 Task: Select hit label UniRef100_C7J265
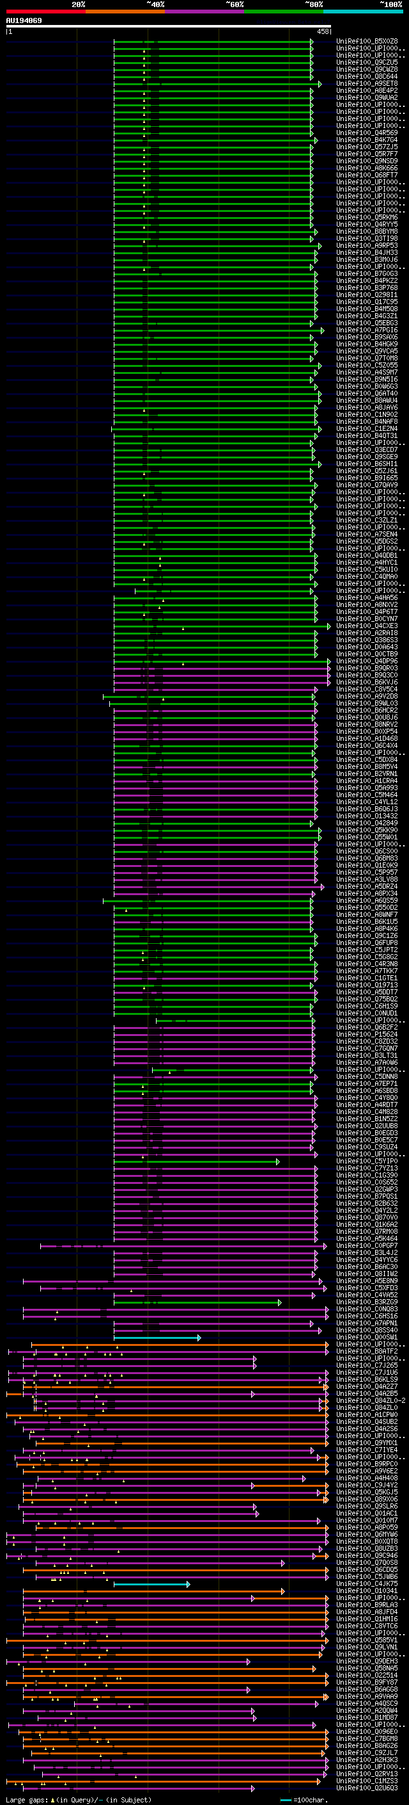(x=367, y=1365)
